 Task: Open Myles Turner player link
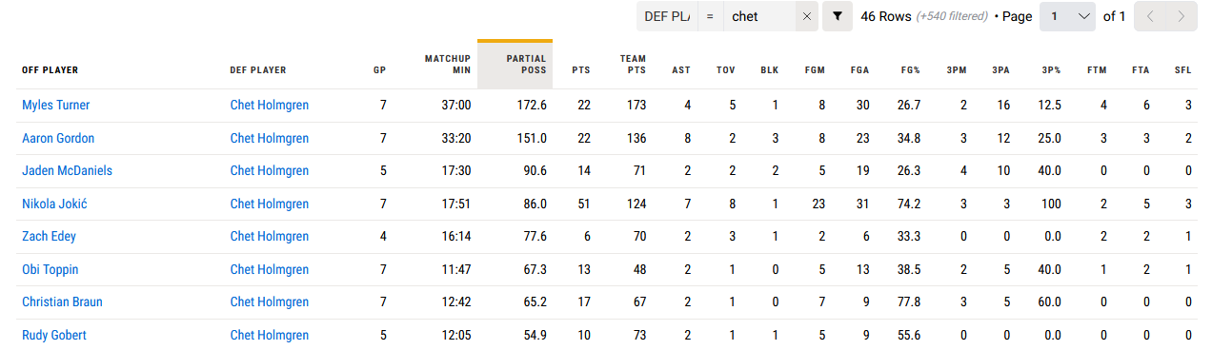point(56,106)
